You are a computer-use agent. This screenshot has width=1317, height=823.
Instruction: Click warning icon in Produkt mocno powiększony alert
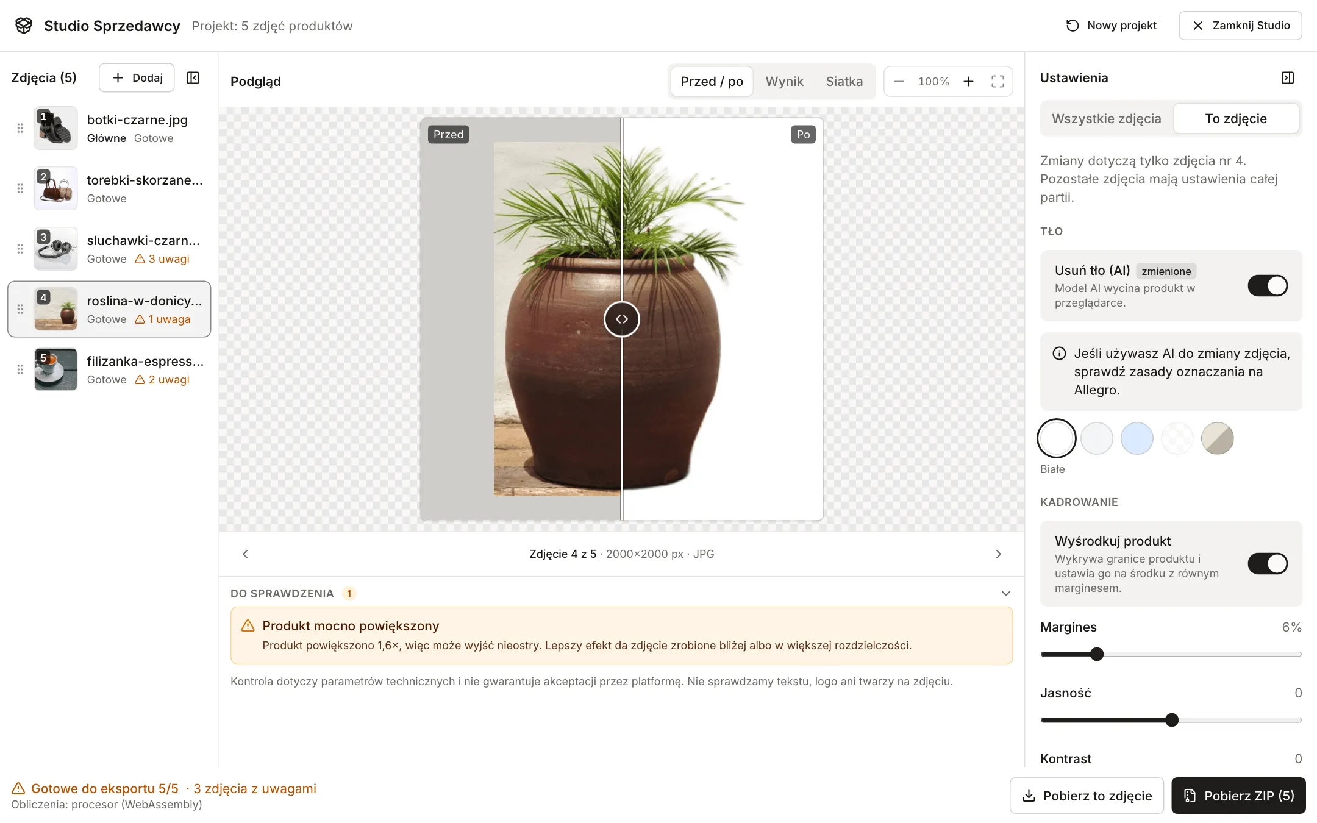tap(248, 625)
